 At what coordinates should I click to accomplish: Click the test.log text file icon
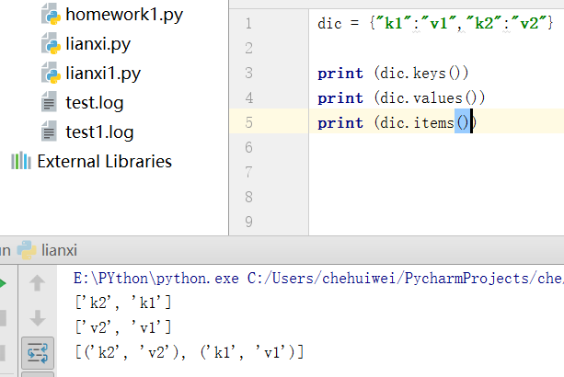[x=49, y=102]
